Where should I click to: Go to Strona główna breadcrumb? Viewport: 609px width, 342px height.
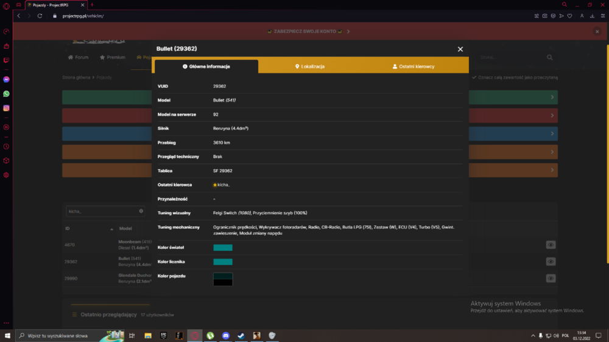click(x=76, y=78)
